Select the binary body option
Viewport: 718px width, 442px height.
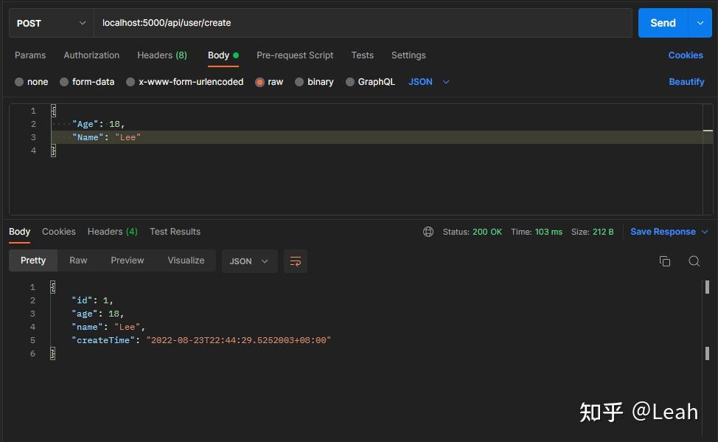pos(314,82)
